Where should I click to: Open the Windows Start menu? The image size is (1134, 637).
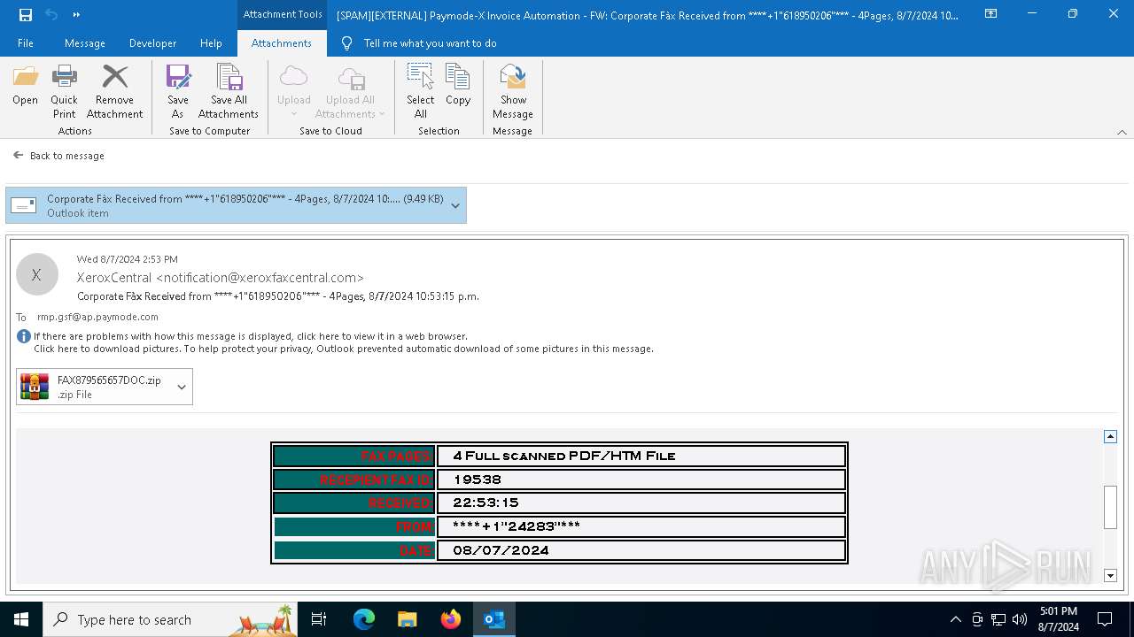(x=21, y=619)
